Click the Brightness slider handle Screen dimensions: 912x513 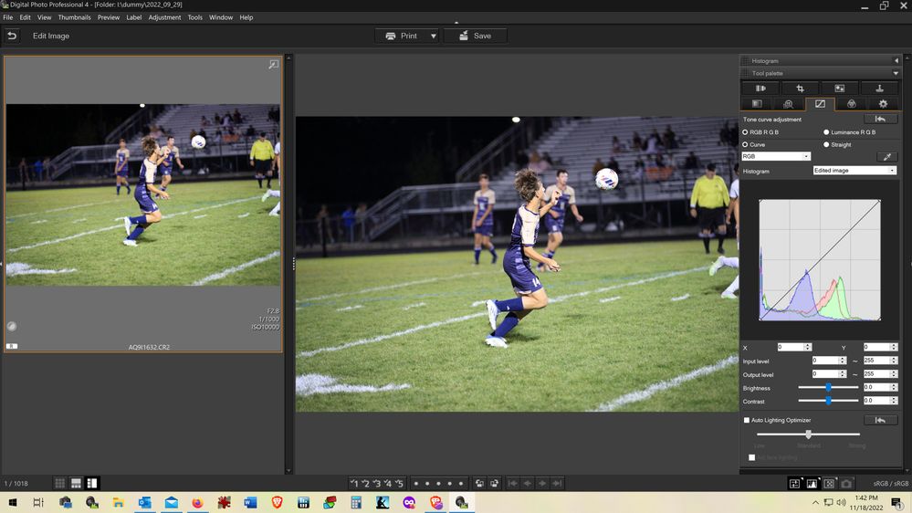tap(828, 387)
